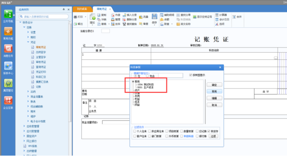The image size is (287, 156).
Task: Open 企业互联 sidebar icon
Action: click(x=8, y=100)
